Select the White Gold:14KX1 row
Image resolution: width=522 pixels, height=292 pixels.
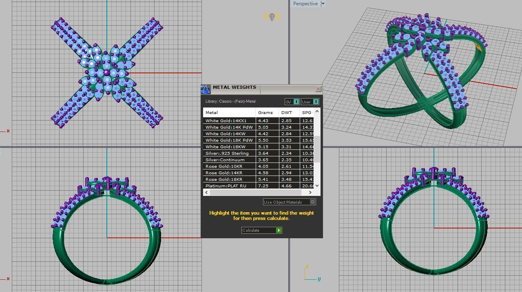click(x=259, y=121)
